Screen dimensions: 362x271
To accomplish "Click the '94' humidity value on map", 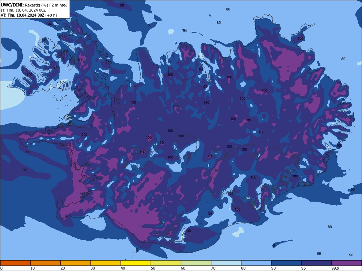I will 185,31.
